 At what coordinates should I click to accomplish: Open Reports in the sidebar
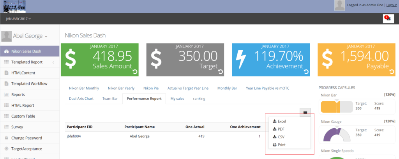point(30,95)
